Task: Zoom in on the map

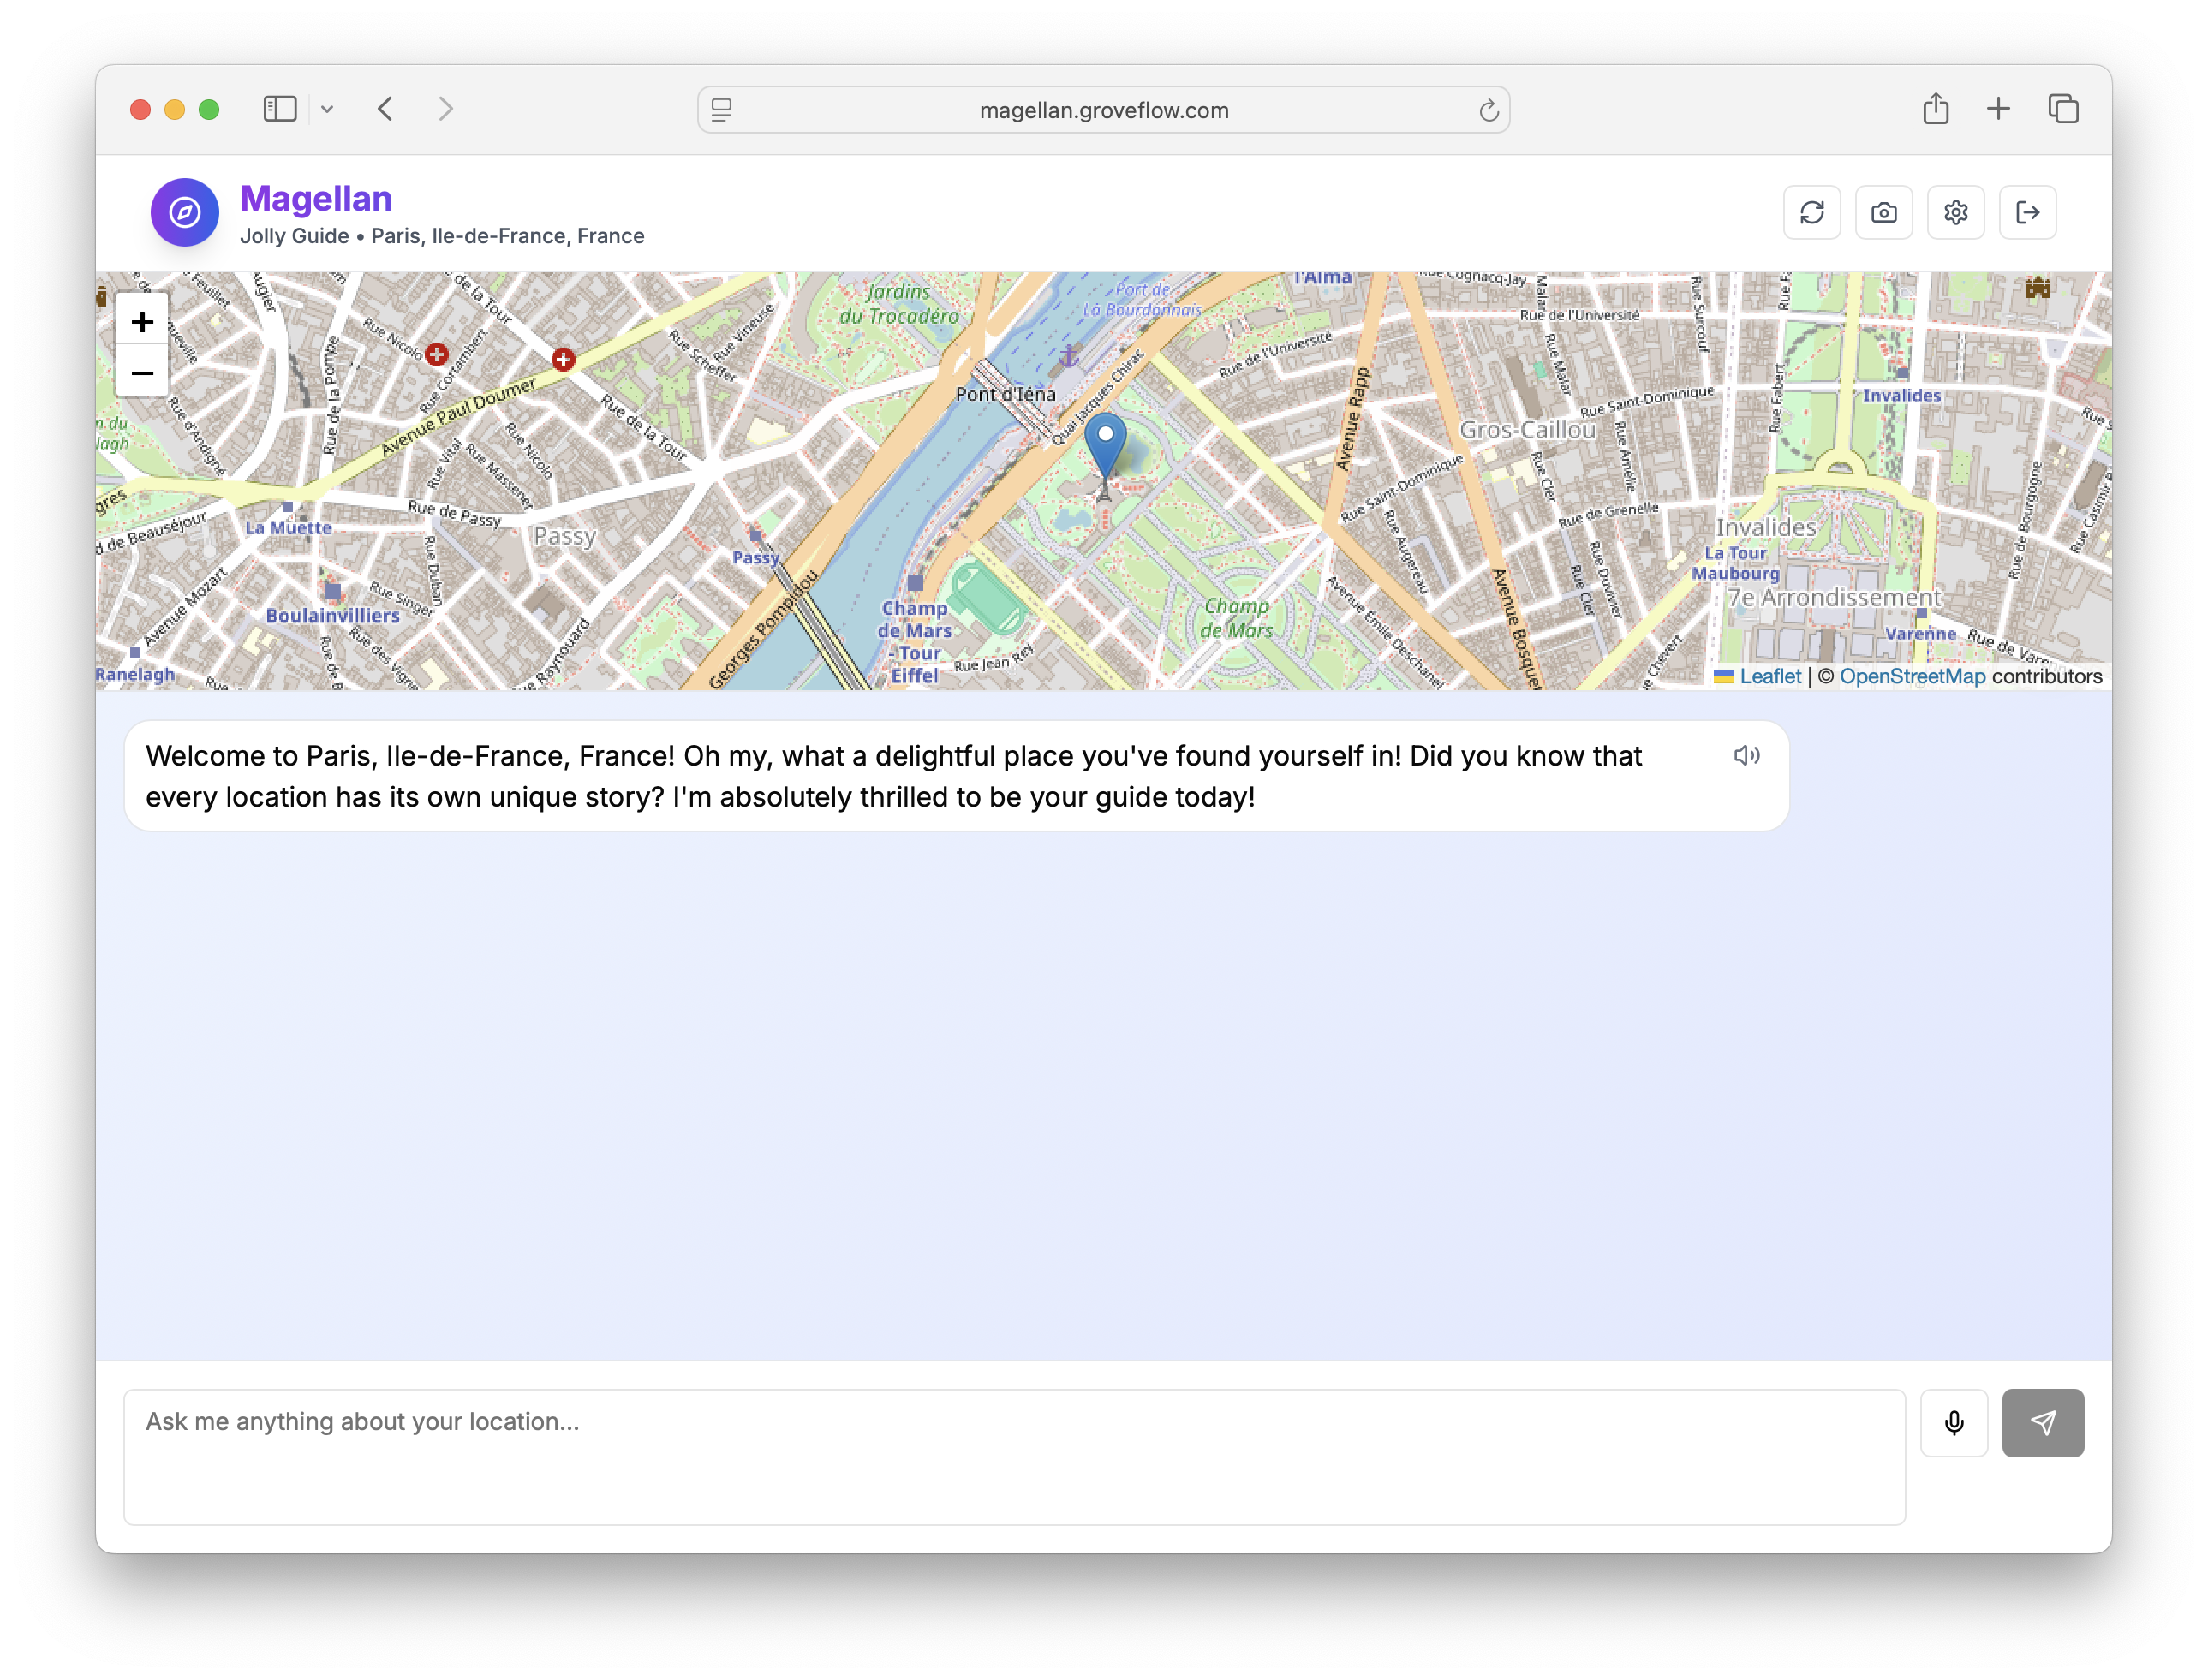Action: click(x=142, y=322)
